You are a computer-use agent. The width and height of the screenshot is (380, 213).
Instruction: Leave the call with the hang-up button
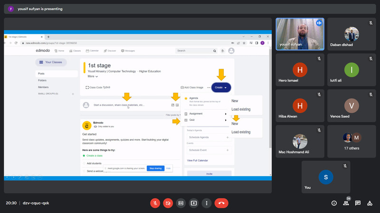(221, 203)
